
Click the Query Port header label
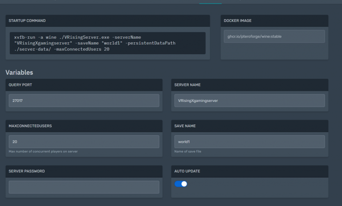(x=20, y=85)
